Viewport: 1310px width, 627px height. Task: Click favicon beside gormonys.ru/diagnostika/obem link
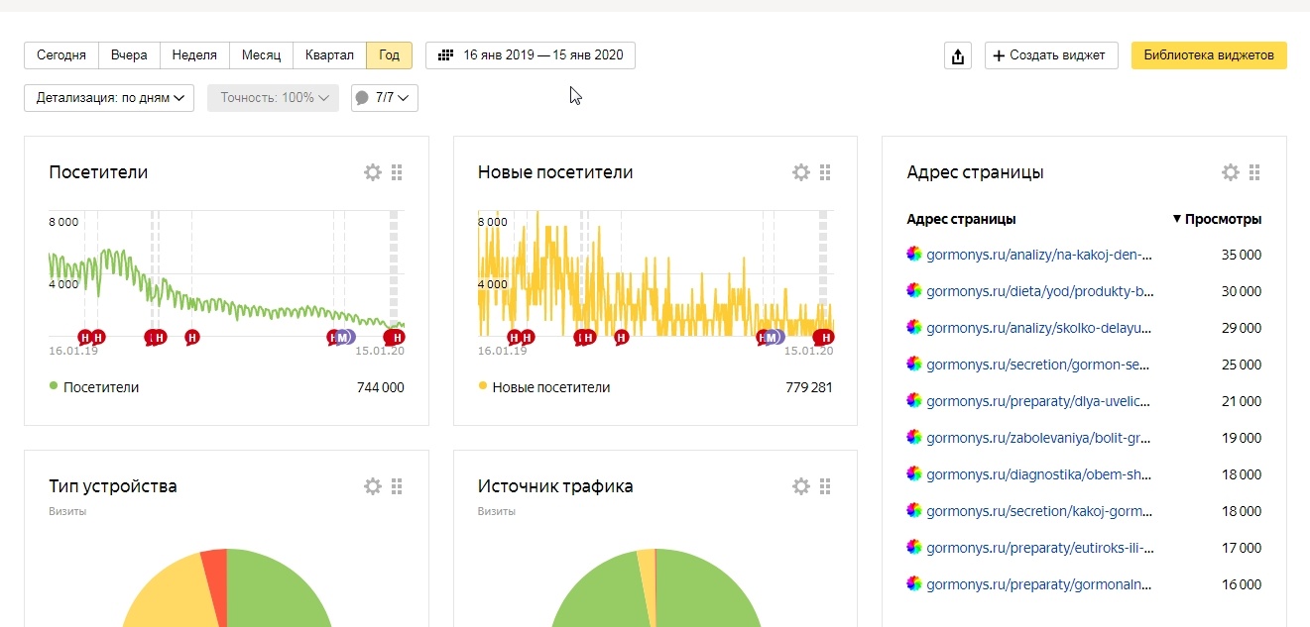pos(914,473)
